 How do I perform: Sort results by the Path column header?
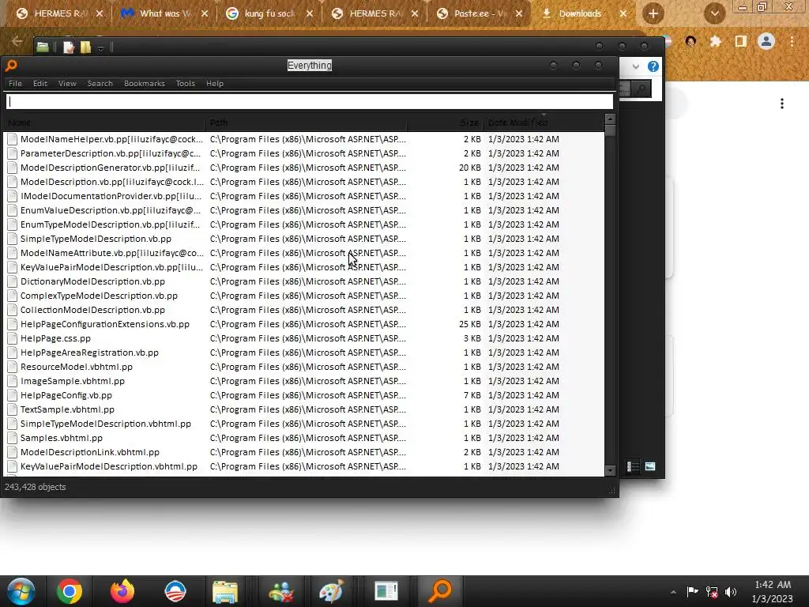(306, 123)
